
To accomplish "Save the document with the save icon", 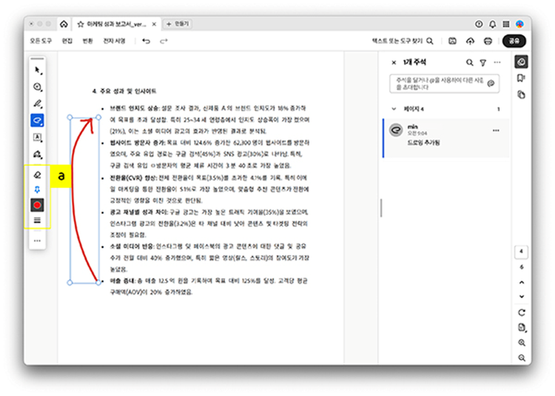I will coord(452,41).
